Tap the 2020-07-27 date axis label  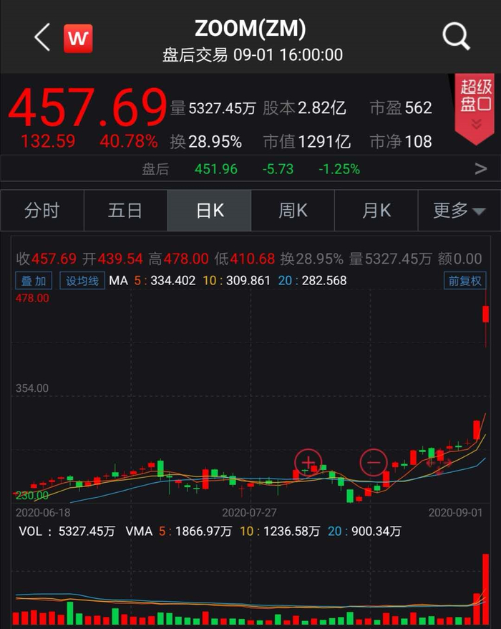tap(249, 513)
